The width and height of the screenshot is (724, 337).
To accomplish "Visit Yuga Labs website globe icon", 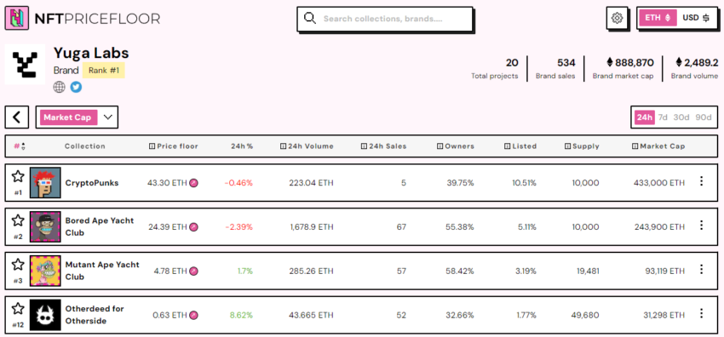I will coord(59,87).
